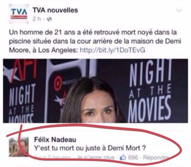Click the TVA nouvelles logo avatar
Screen dimensions: 191x167
click(x=19, y=14)
